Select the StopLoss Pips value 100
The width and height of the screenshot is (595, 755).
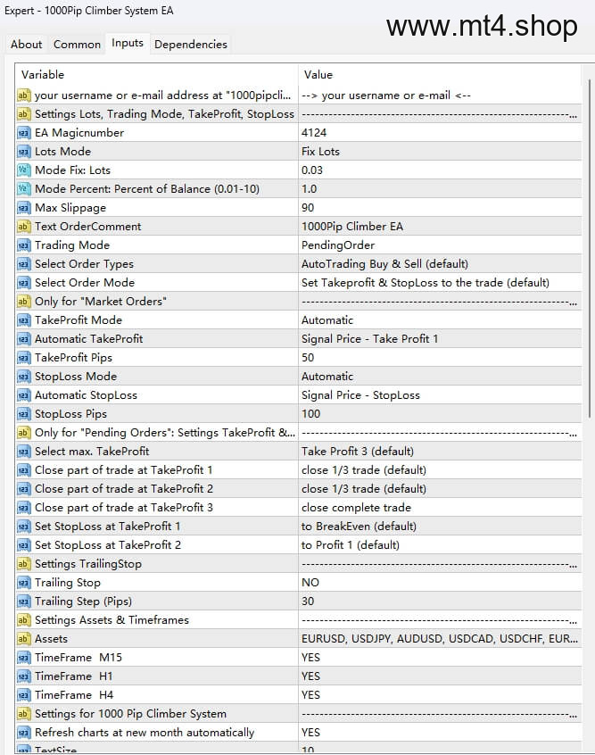[x=440, y=415]
